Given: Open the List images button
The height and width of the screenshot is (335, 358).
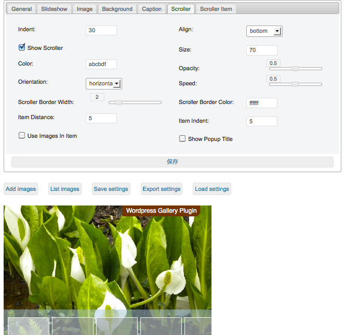Looking at the screenshot, I should pyautogui.click(x=65, y=189).
